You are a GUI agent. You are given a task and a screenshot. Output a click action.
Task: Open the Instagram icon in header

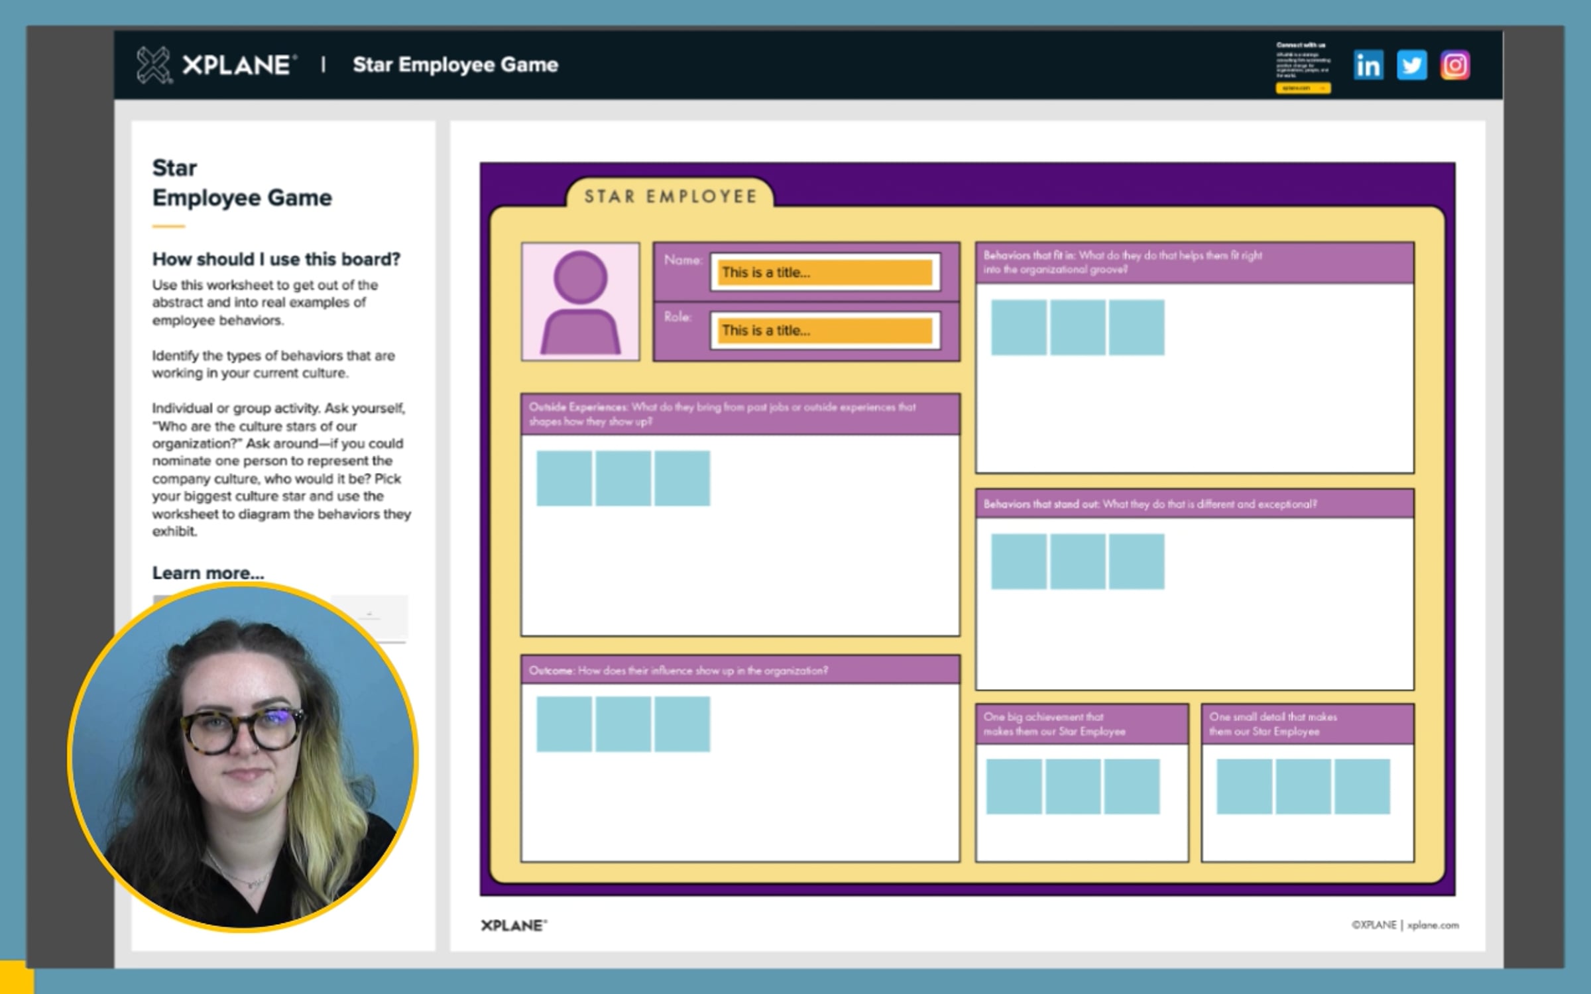pos(1454,65)
